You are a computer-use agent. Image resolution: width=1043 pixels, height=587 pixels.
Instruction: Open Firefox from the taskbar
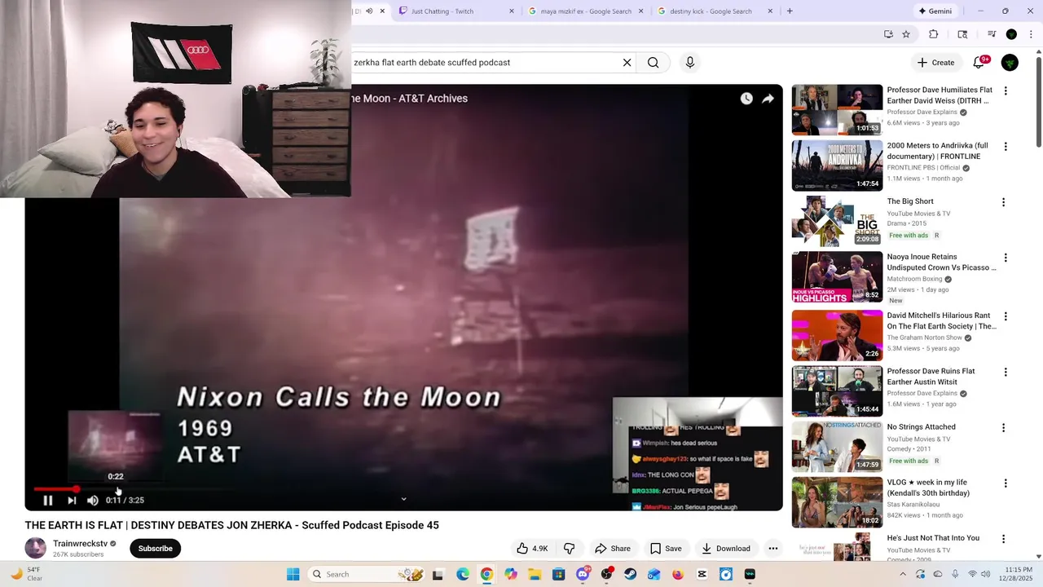coord(678,574)
